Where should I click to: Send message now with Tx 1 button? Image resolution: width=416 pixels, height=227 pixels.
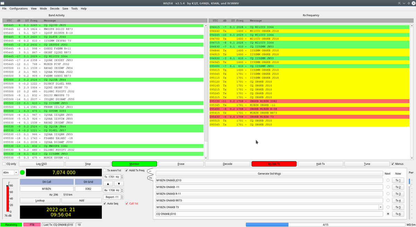coord(398,181)
